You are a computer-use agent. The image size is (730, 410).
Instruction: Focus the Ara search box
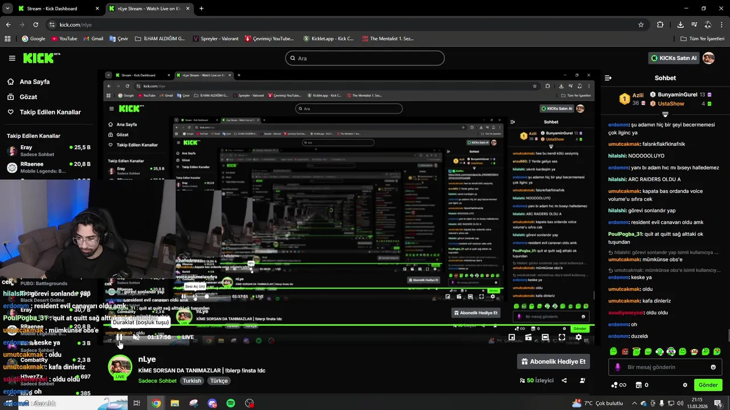coord(365,58)
